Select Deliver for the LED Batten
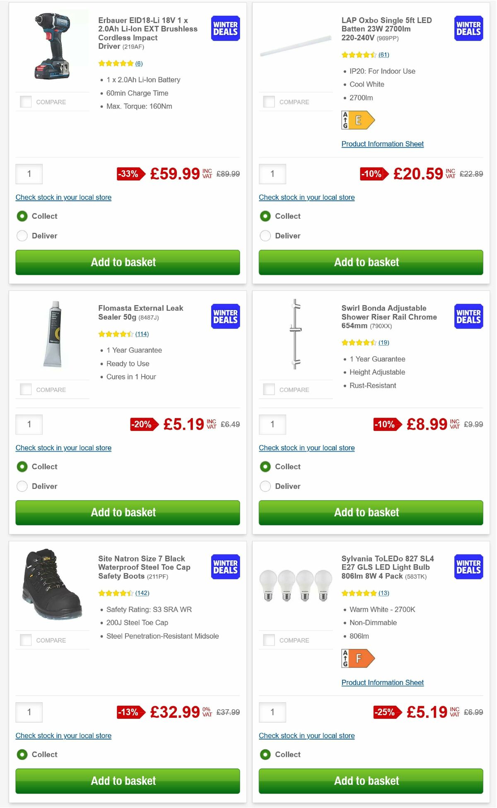Screen dimensions: 497x808 pos(265,235)
